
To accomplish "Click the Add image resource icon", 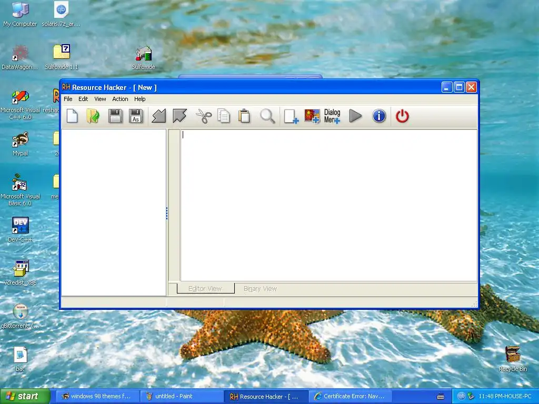I will coord(312,116).
